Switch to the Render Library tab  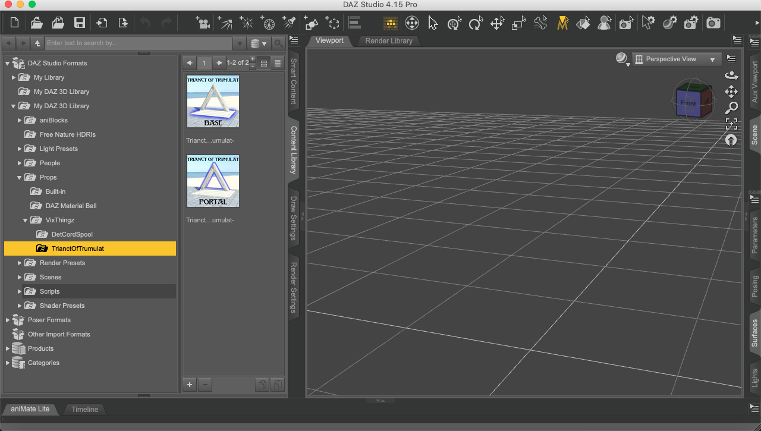click(x=389, y=41)
